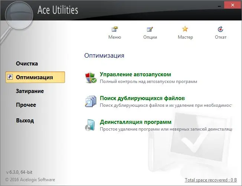Click the duplicate files search icon
Image resolution: width=242 pixels, height=186 pixels.
tap(91, 101)
